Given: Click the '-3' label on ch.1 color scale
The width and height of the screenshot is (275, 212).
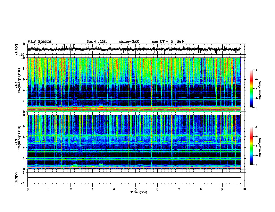Looking at the screenshot, I should (x=256, y=70).
